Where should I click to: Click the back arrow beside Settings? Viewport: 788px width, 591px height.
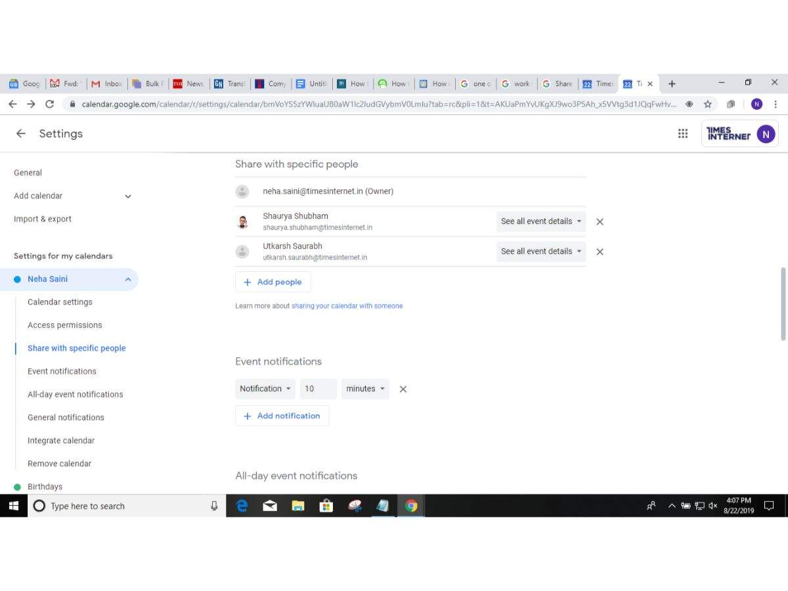[21, 133]
